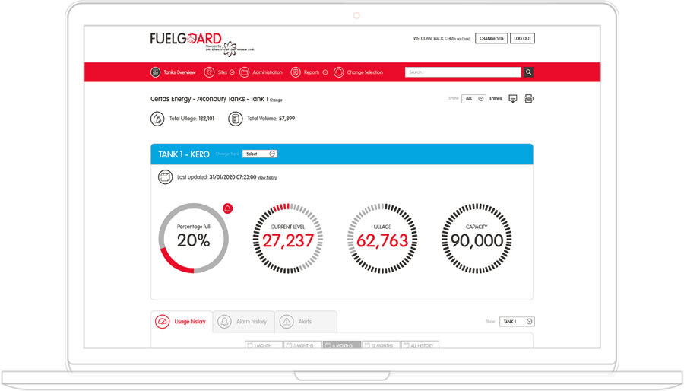Switch to the Usage history tab
The image size is (684, 391).
pos(182,322)
